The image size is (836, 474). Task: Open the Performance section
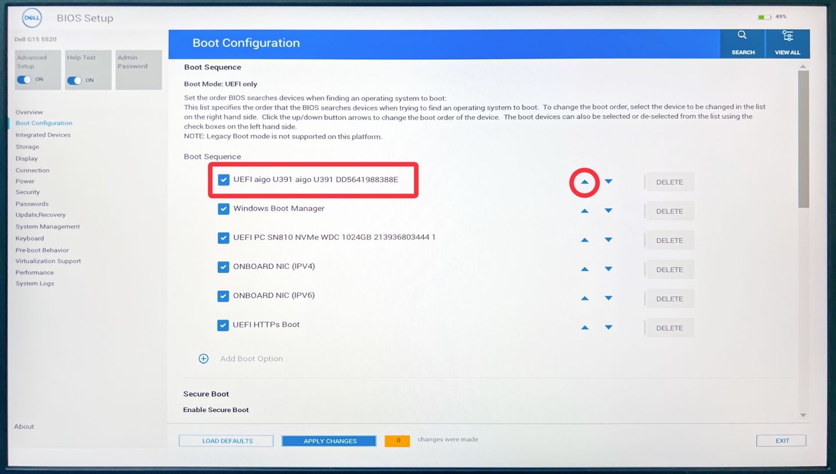point(35,272)
